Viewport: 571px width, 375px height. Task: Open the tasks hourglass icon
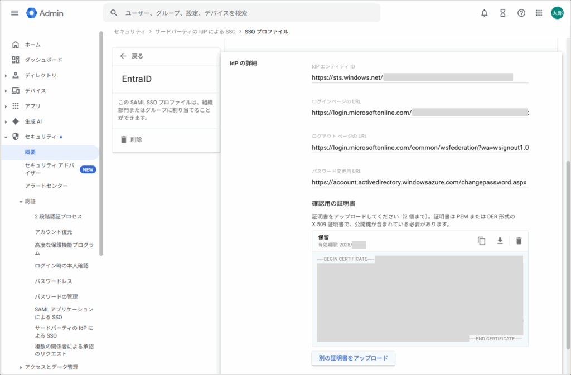point(502,13)
